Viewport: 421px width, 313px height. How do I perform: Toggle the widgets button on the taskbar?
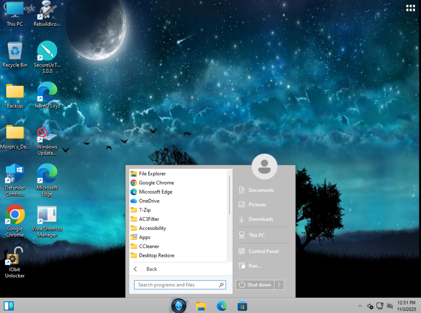click(x=9, y=306)
